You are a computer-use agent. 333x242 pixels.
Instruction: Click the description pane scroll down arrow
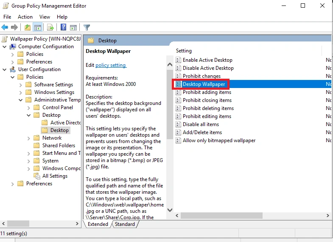[x=170, y=210]
